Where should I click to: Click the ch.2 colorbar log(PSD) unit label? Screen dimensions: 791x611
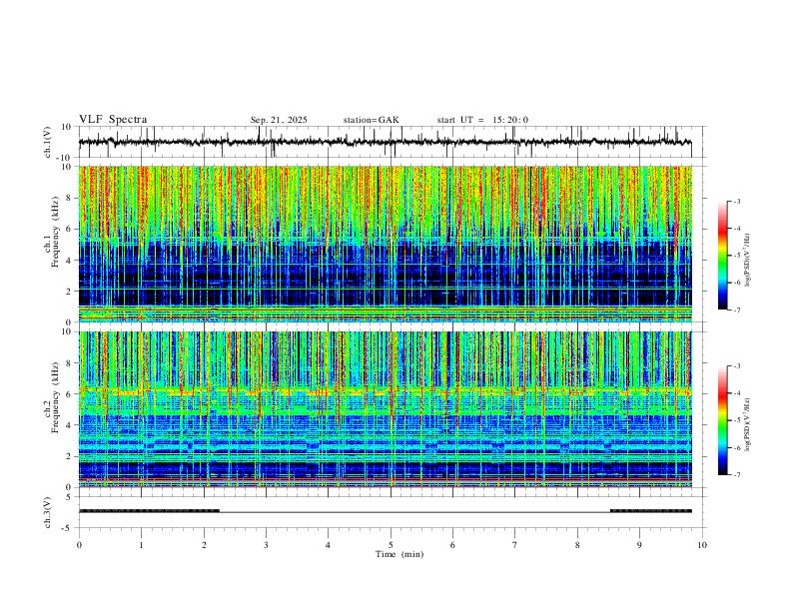[747, 424]
